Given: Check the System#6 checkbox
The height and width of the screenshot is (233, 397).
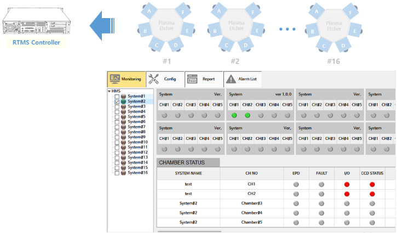Looking at the screenshot, I should point(117,122).
